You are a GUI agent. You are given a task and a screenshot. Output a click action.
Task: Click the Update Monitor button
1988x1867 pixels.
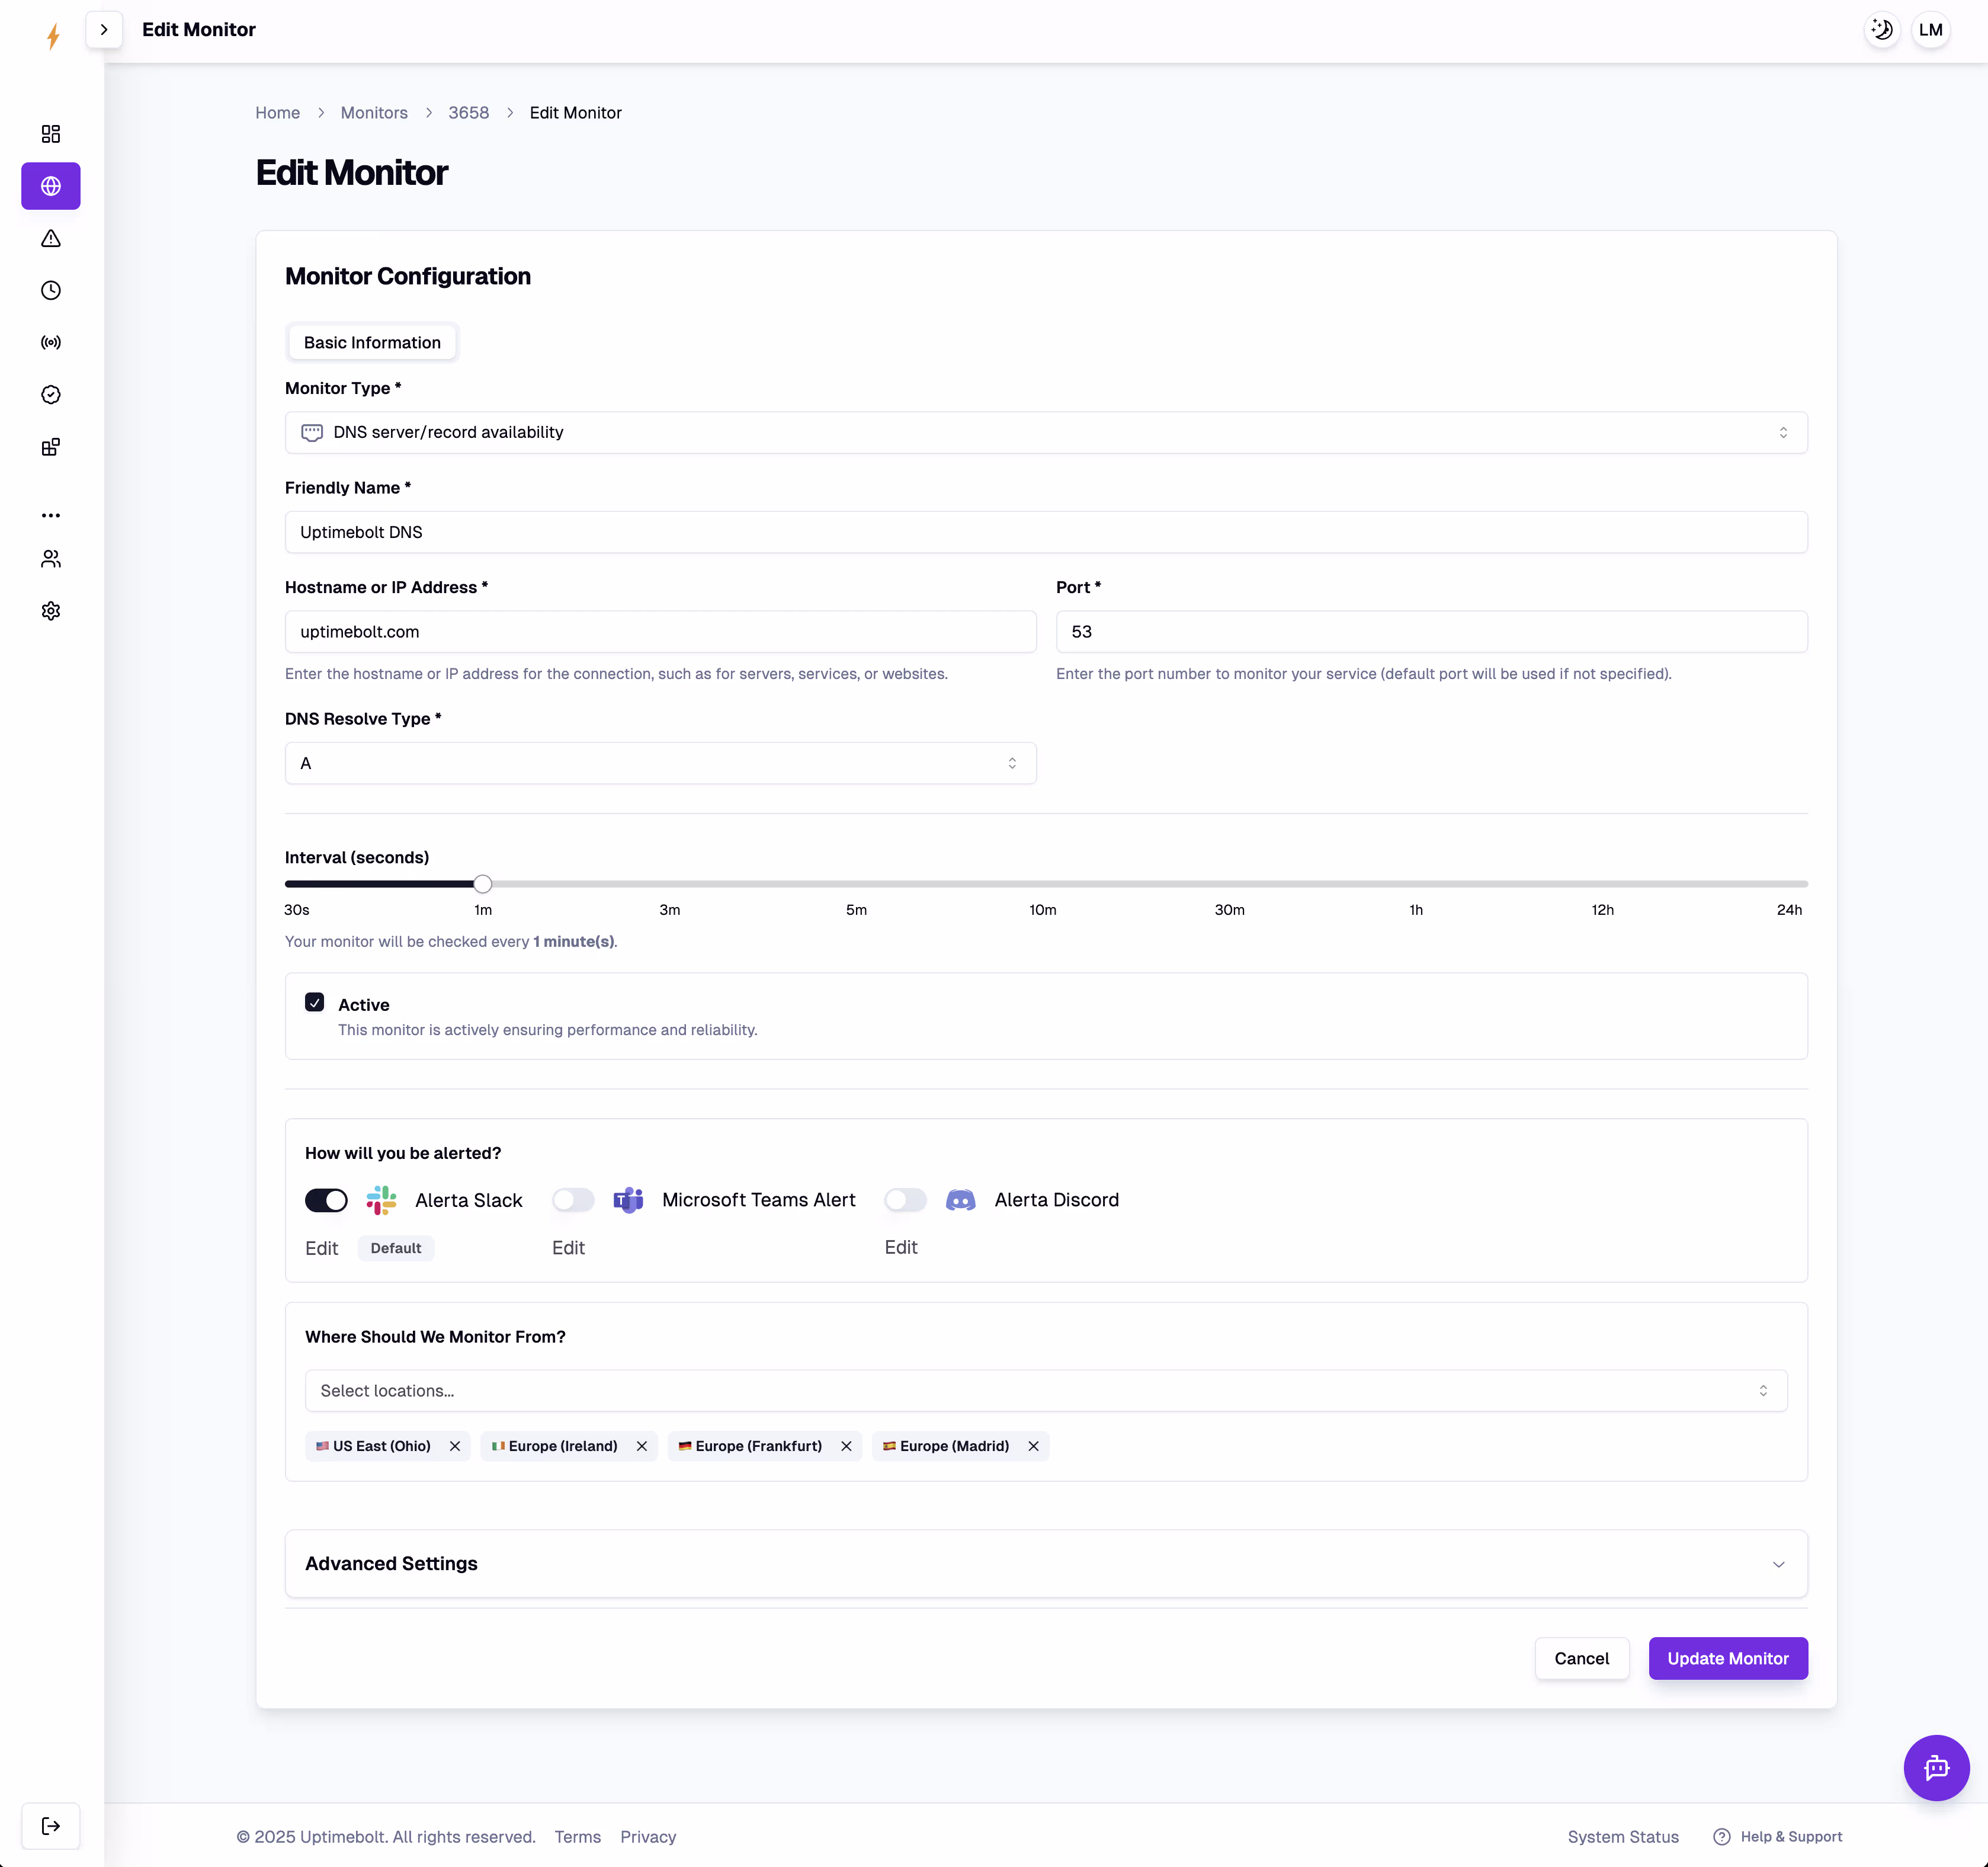[1727, 1658]
